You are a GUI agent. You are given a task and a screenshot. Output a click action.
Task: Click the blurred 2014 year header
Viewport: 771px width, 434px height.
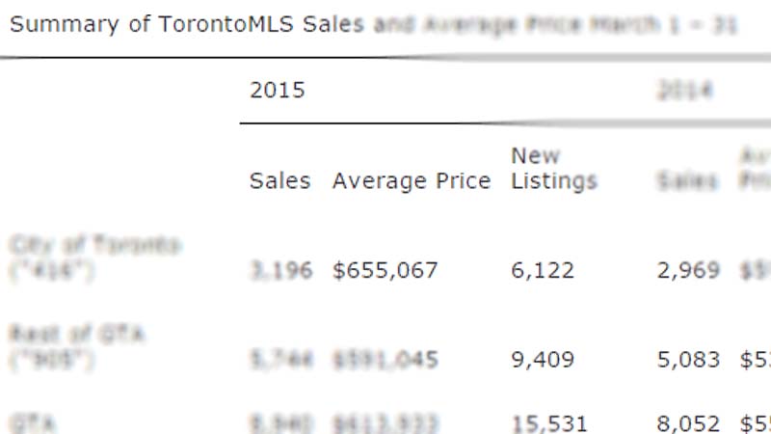pyautogui.click(x=685, y=91)
